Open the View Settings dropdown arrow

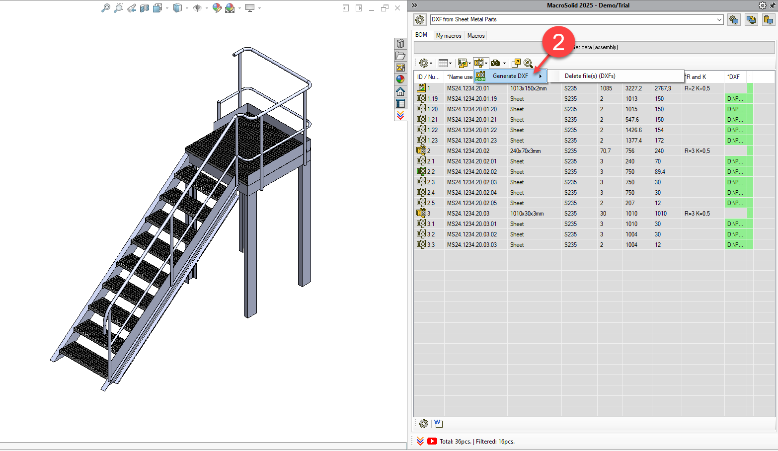(259, 8)
